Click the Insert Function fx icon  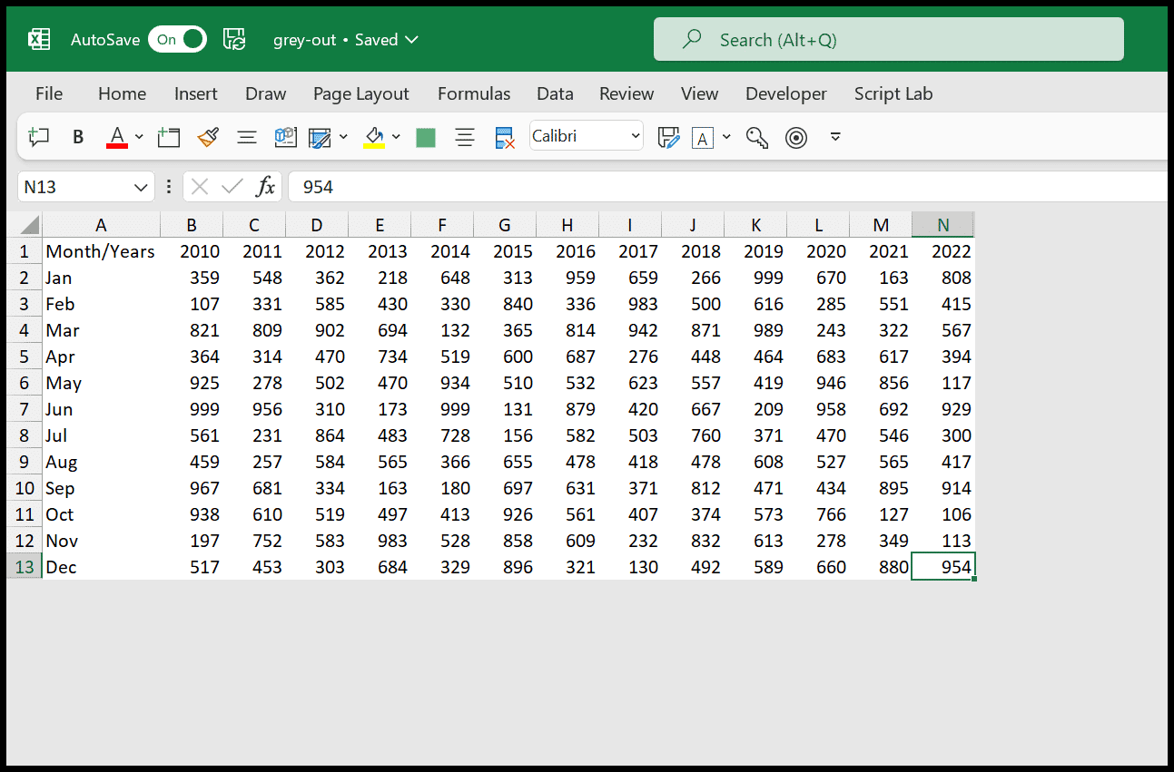coord(265,187)
